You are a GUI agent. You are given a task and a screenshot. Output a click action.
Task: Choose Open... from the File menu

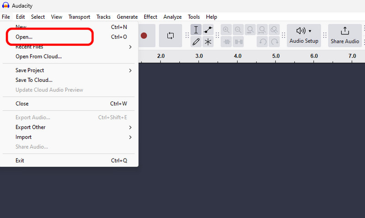tap(69, 37)
